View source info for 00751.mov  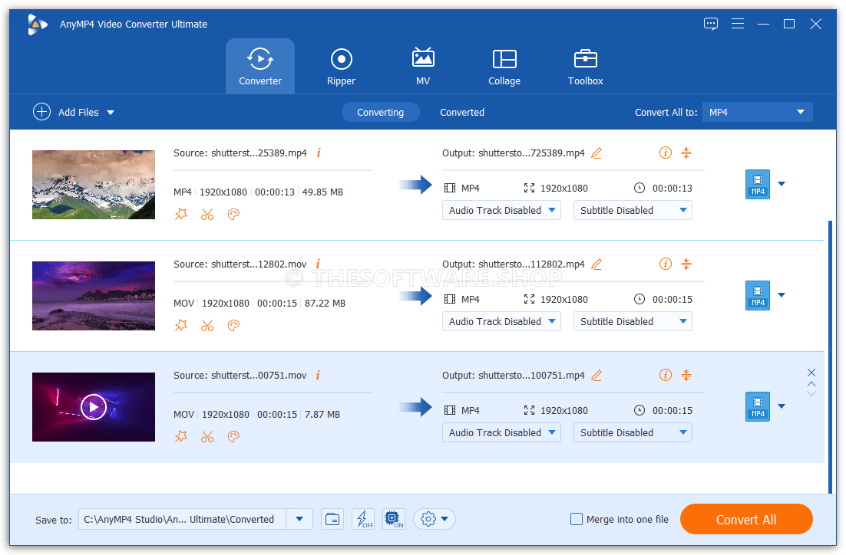tap(319, 375)
